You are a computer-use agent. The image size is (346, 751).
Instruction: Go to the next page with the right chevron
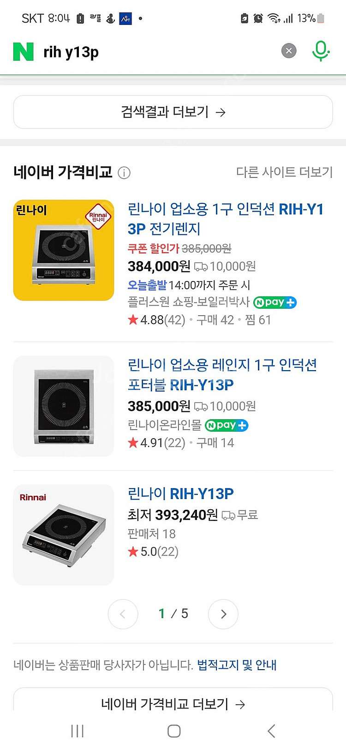tap(223, 614)
